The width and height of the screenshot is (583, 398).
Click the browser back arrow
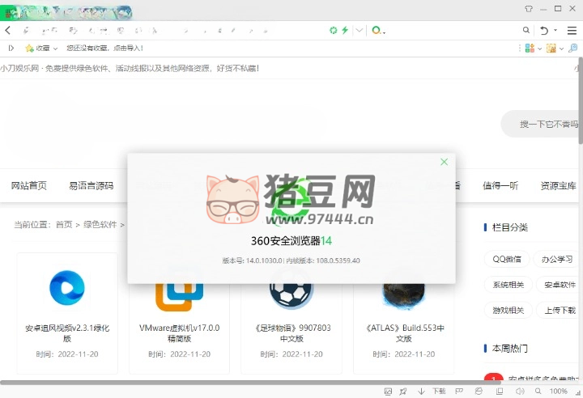point(8,30)
